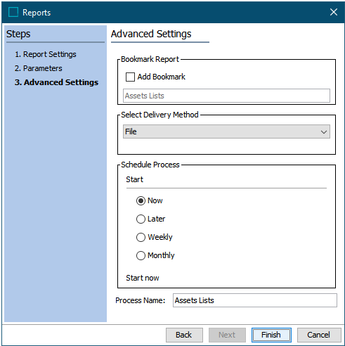The width and height of the screenshot is (345, 346).
Task: Click the Reports window icon in title bar
Action: coord(13,12)
